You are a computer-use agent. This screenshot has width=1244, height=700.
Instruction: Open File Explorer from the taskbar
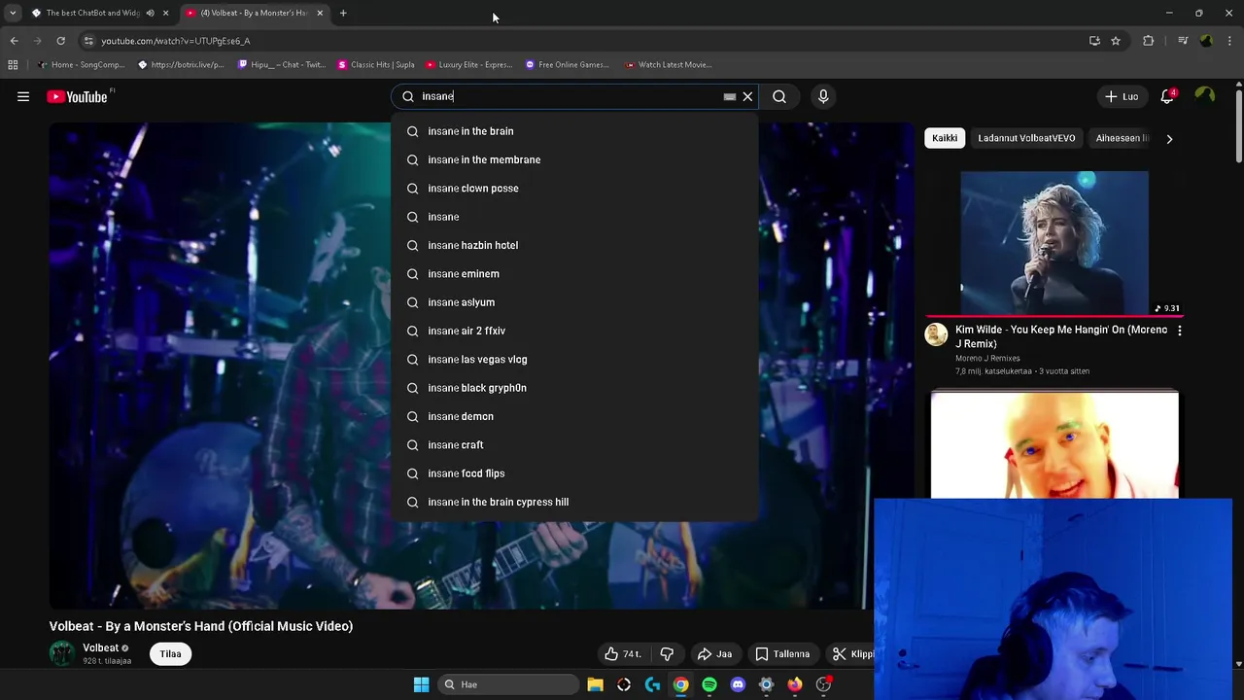[595, 684]
